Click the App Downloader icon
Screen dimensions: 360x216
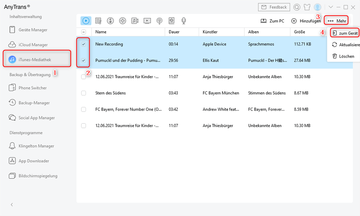(x=12, y=161)
